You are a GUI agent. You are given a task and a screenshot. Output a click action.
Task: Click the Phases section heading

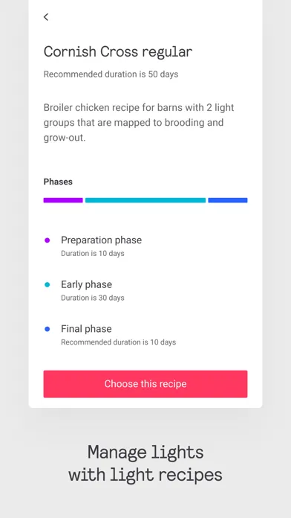[x=58, y=182]
